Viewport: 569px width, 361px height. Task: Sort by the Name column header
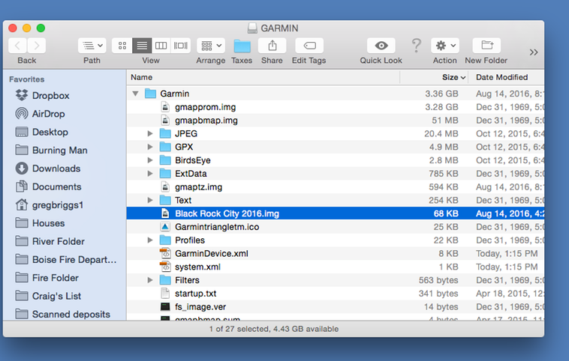tap(263, 77)
